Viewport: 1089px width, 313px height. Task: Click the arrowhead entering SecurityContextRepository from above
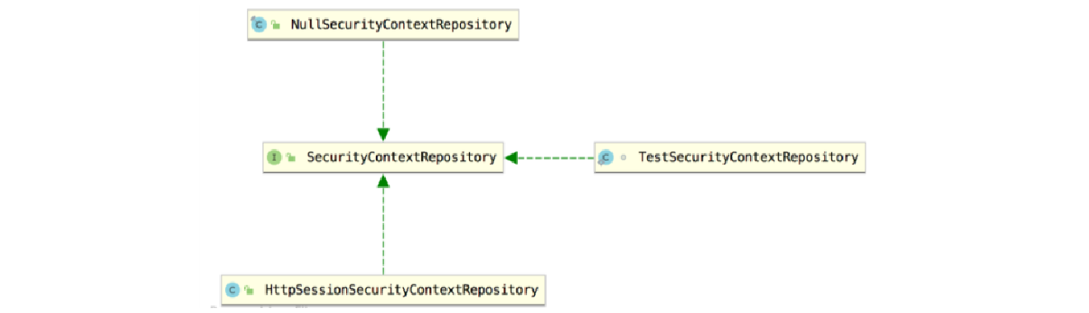click(383, 134)
